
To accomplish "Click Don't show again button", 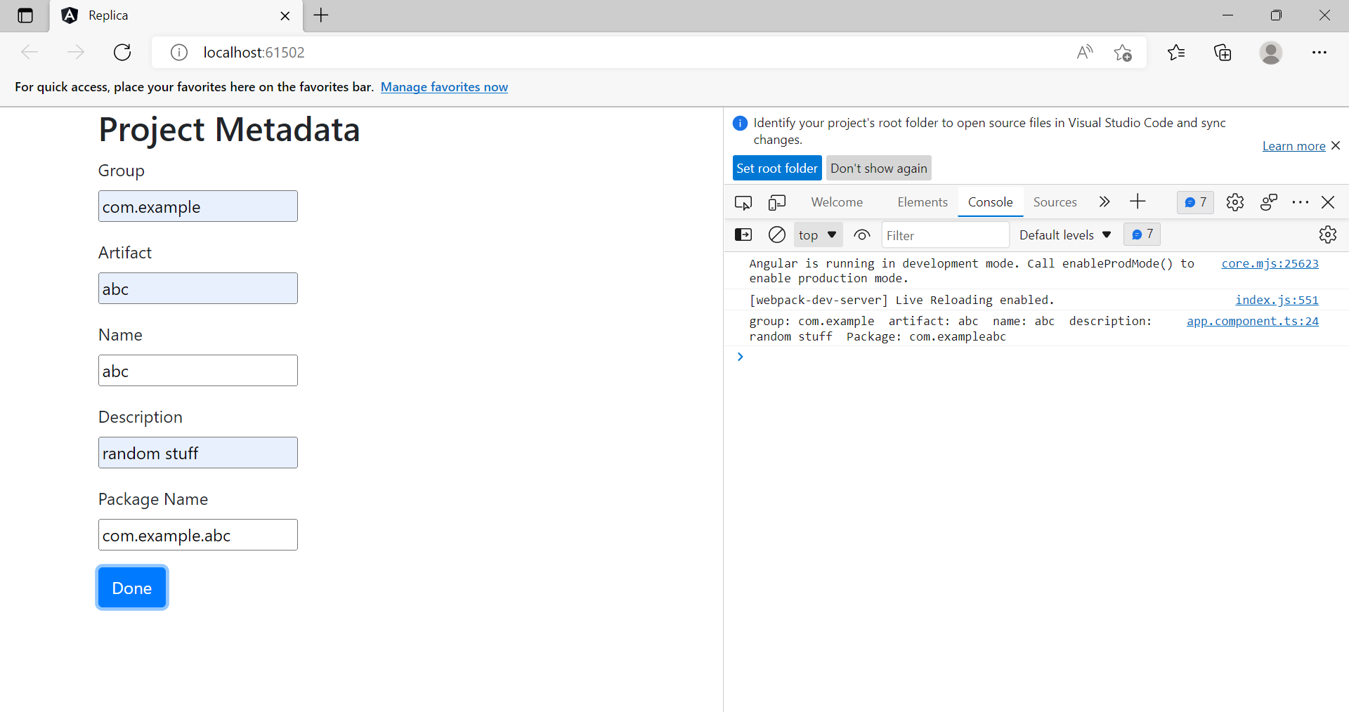I will click(879, 168).
